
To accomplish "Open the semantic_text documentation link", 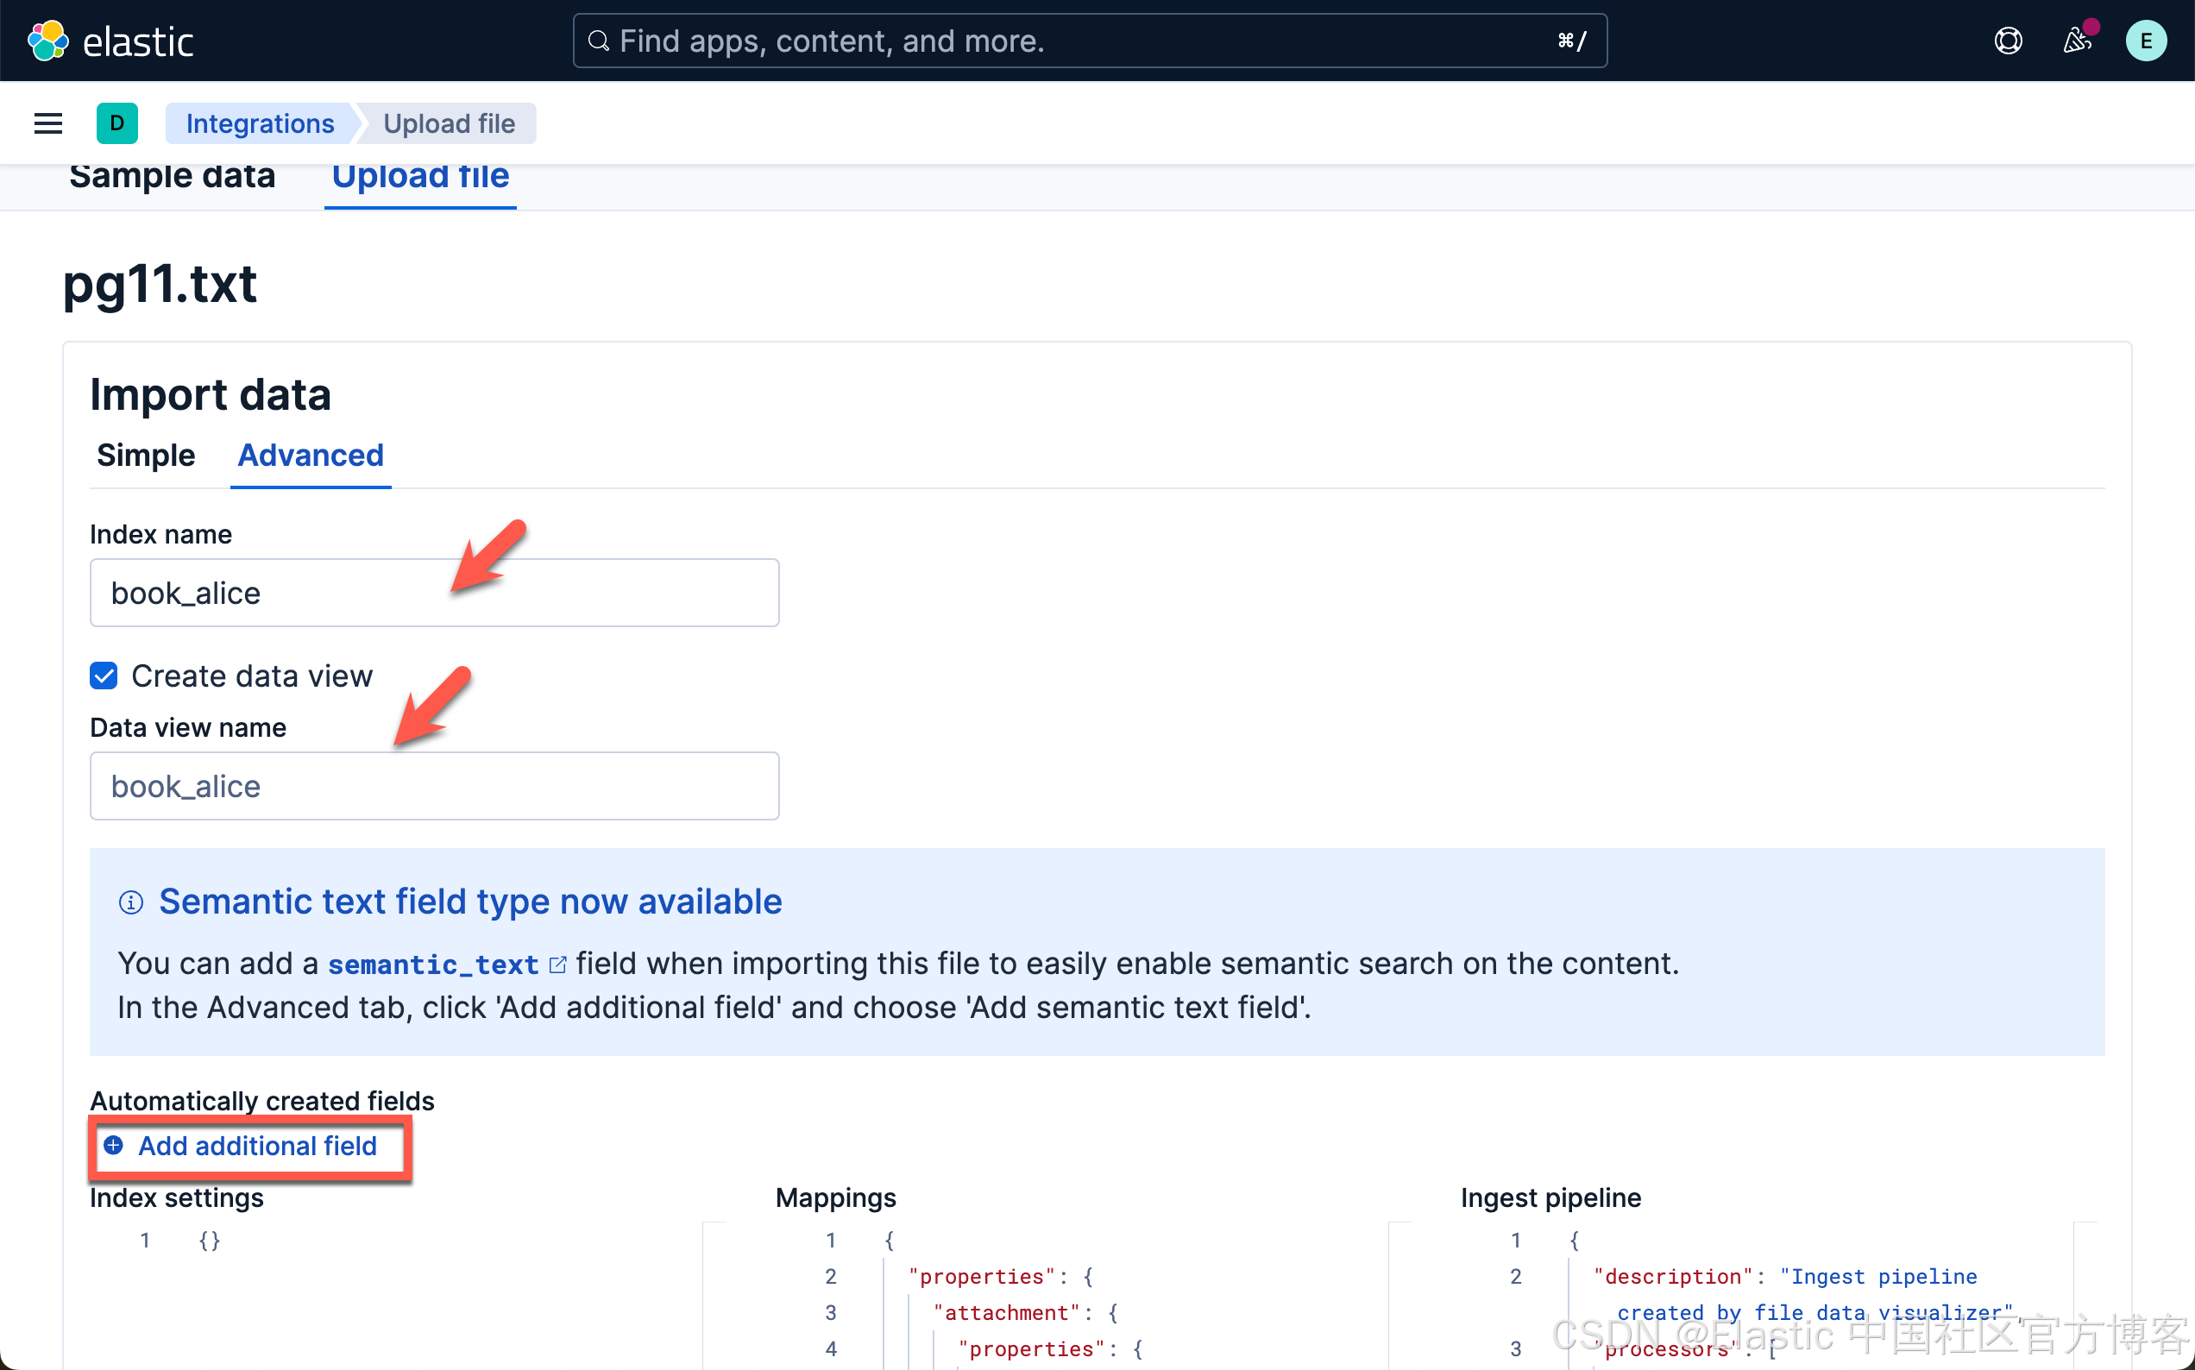I will tap(433, 964).
